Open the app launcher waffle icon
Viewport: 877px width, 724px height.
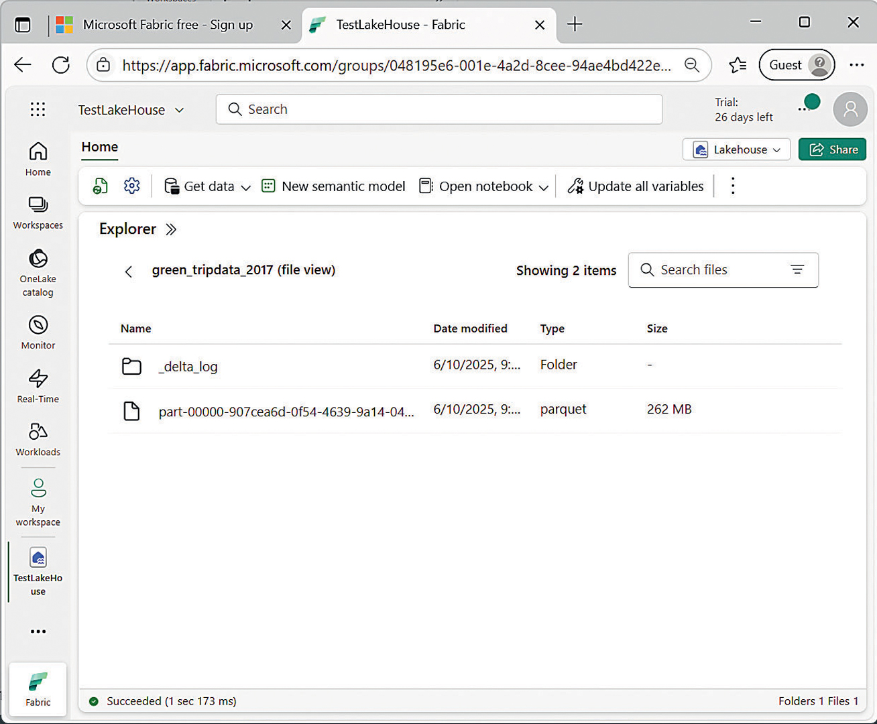coord(38,109)
